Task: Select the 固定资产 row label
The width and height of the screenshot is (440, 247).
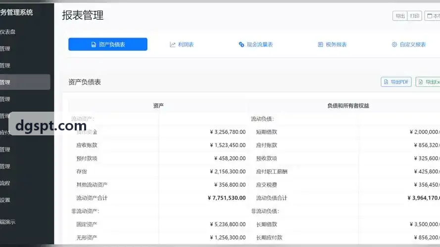Action: pos(87,224)
